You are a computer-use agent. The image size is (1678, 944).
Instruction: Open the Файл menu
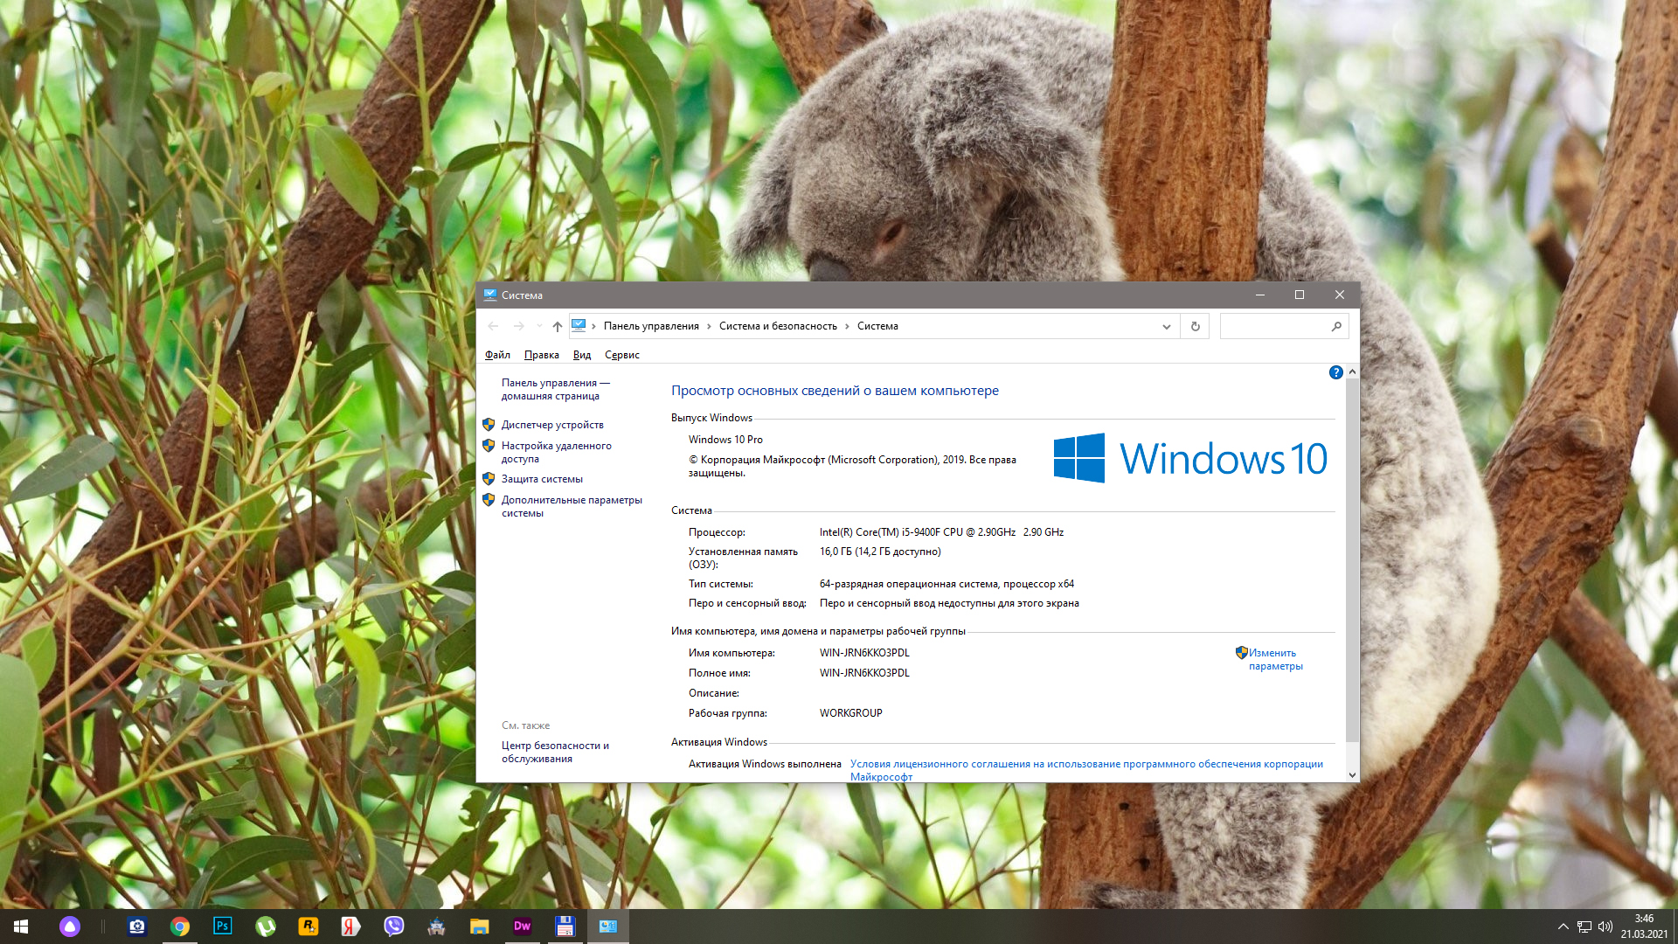coord(497,355)
